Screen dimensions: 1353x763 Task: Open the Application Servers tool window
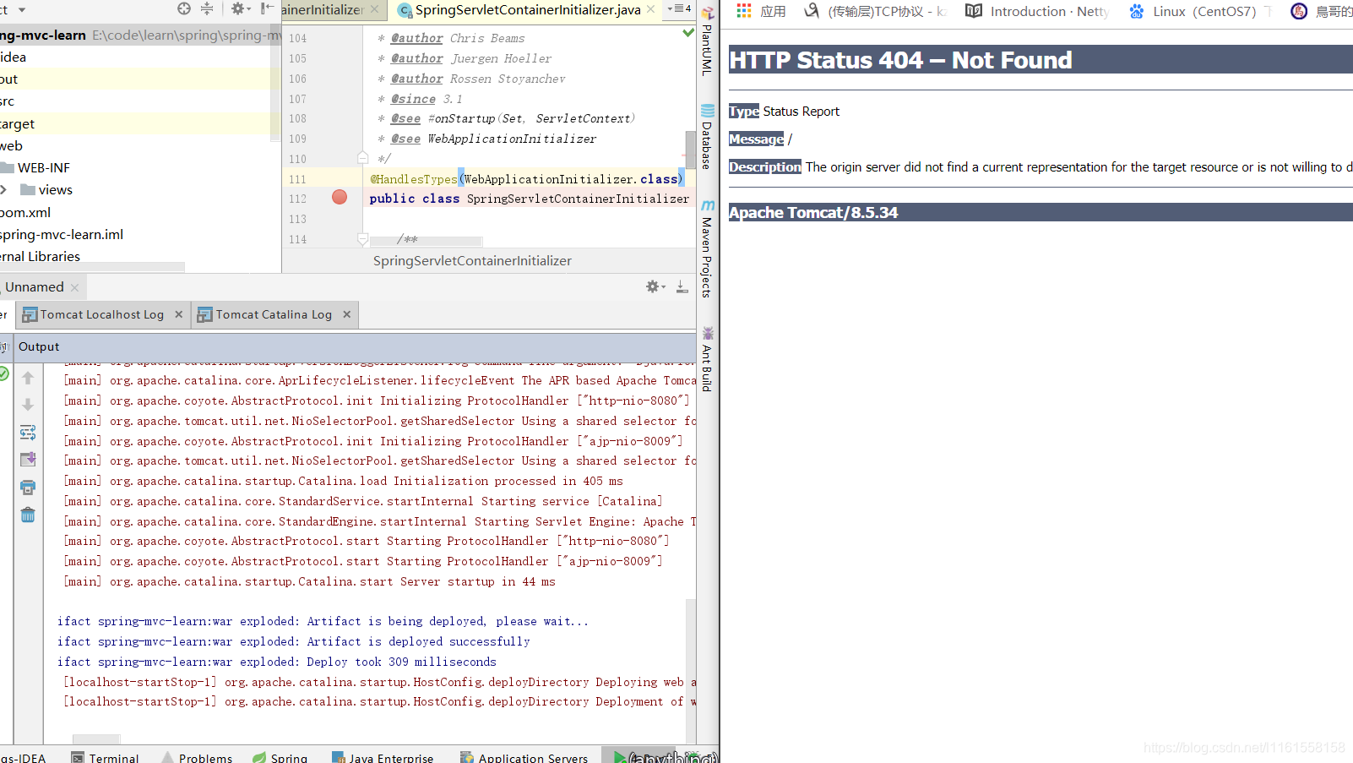pos(524,758)
